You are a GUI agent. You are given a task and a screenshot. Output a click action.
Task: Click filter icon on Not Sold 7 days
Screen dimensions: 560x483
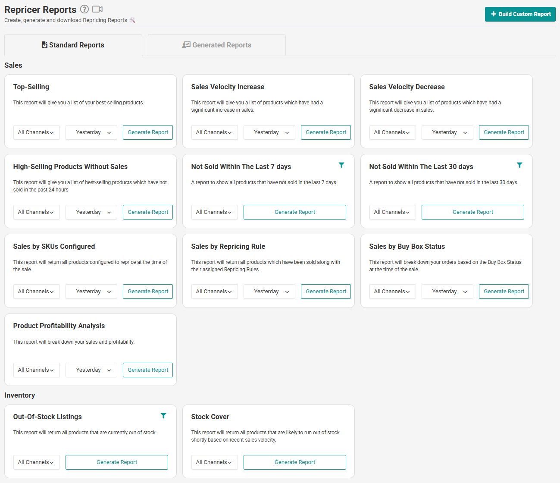341,165
